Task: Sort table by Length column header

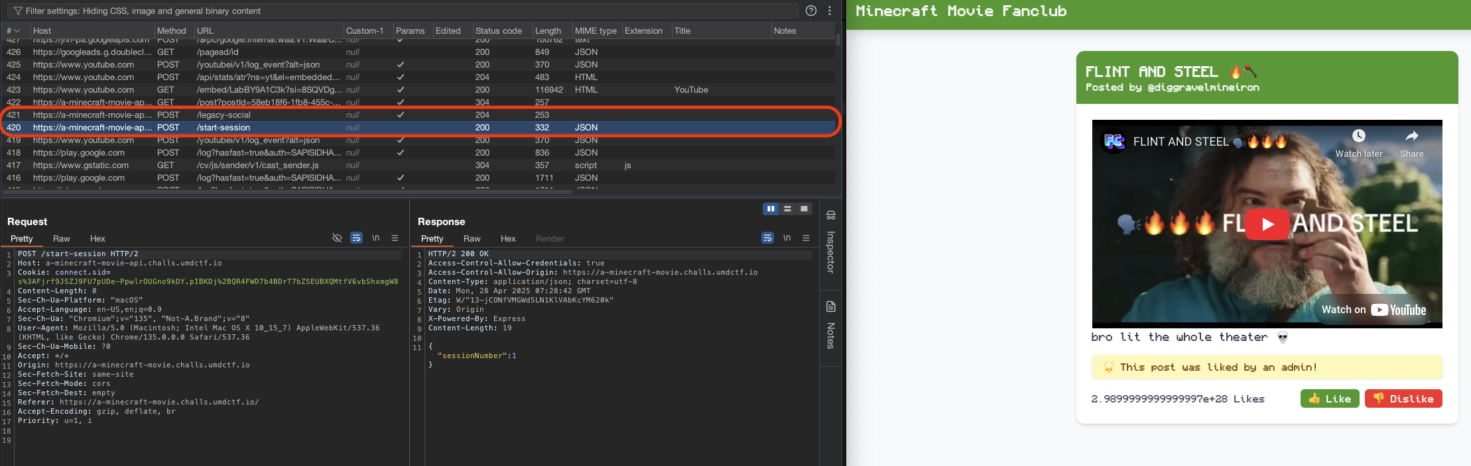Action: coord(548,30)
